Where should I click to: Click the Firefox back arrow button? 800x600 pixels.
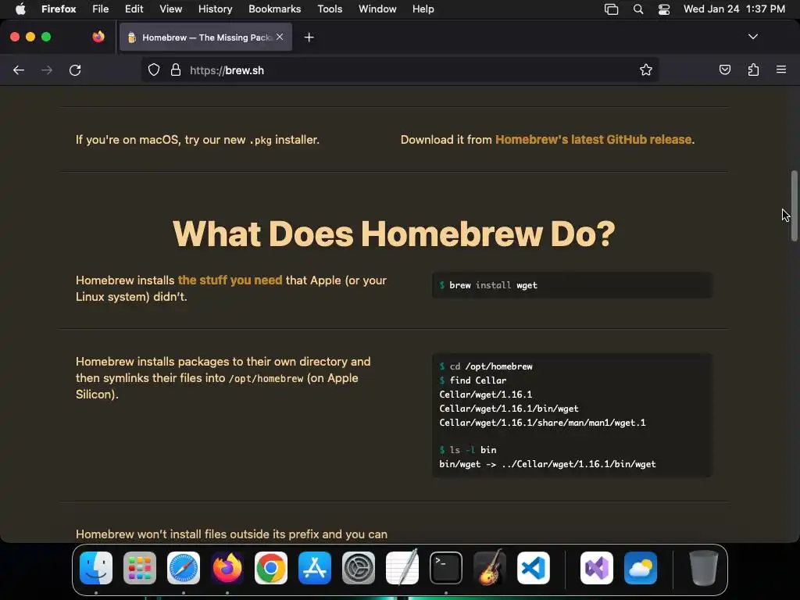pos(19,70)
